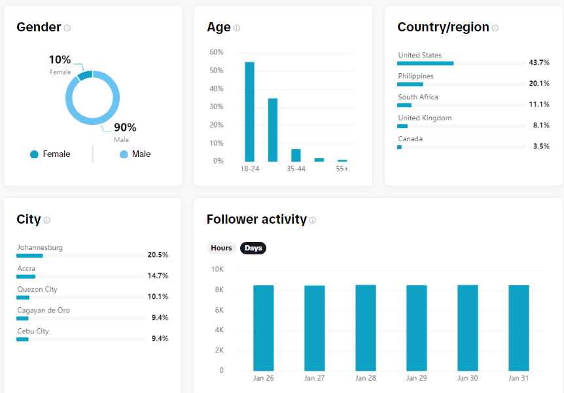The width and height of the screenshot is (564, 393).
Task: Toggle the Male legend dot
Action: [x=124, y=154]
